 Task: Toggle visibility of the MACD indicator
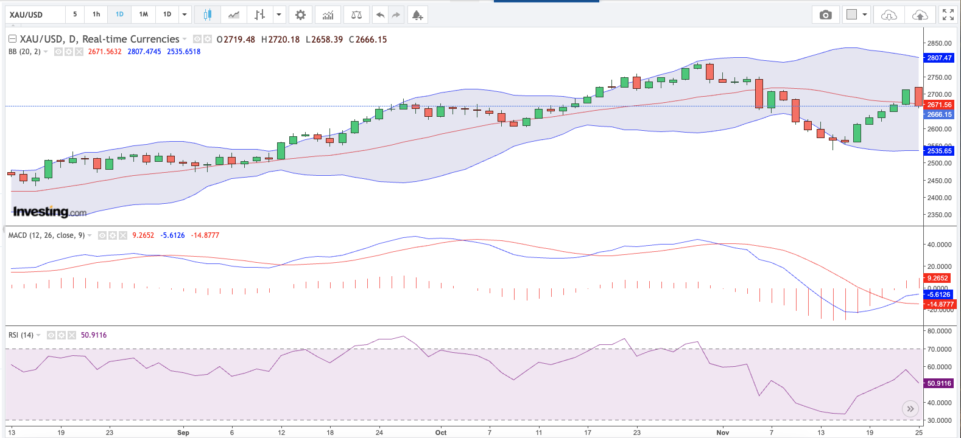pos(102,235)
